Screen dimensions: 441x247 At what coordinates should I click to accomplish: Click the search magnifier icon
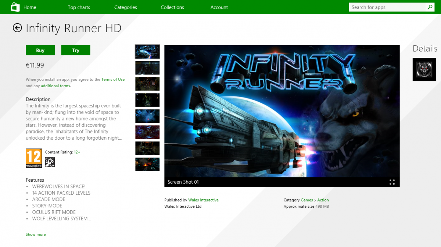(x=430, y=7)
